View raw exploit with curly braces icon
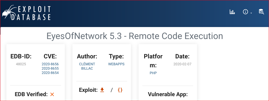Screen dimensions: 269x101 point(120,90)
